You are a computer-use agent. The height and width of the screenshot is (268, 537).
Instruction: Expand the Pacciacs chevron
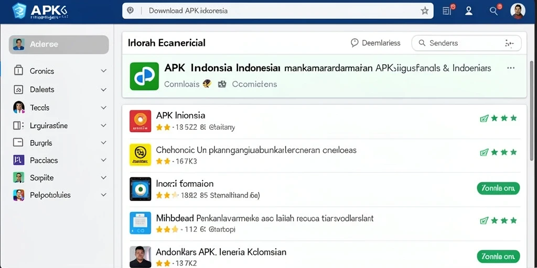coord(103,160)
